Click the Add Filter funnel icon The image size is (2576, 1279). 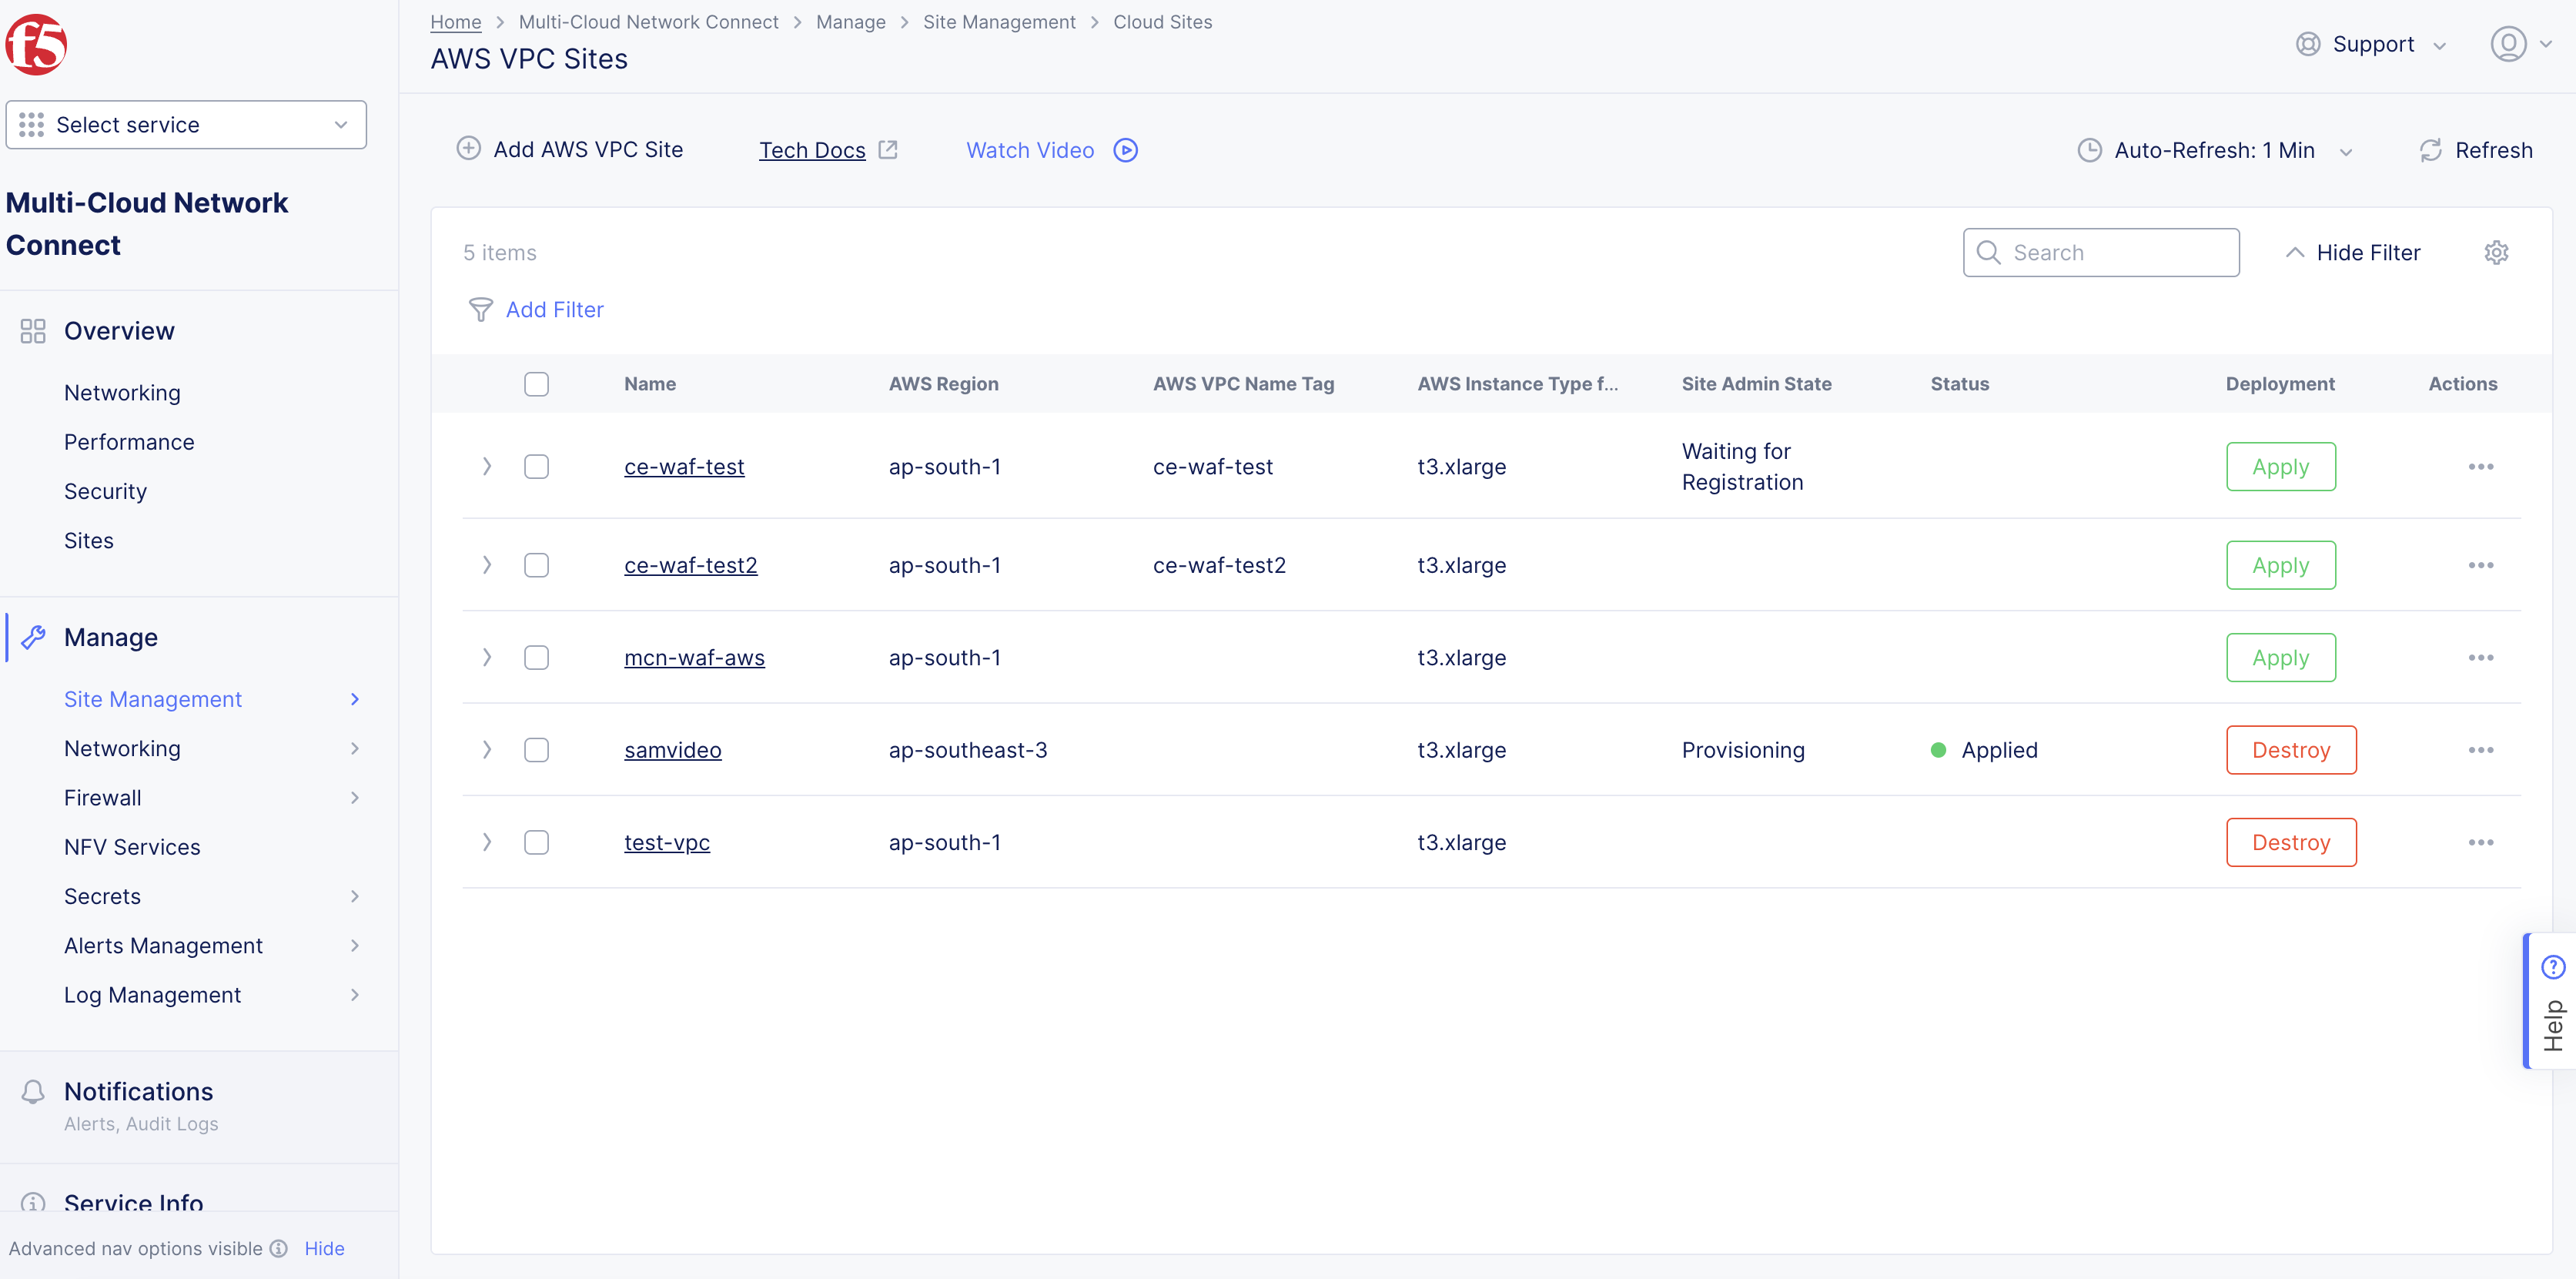coord(481,310)
